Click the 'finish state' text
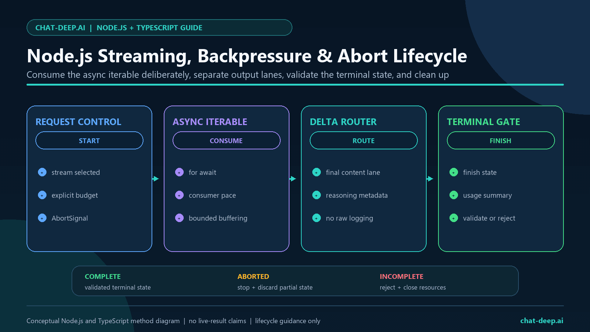The image size is (590, 332). 480,172
